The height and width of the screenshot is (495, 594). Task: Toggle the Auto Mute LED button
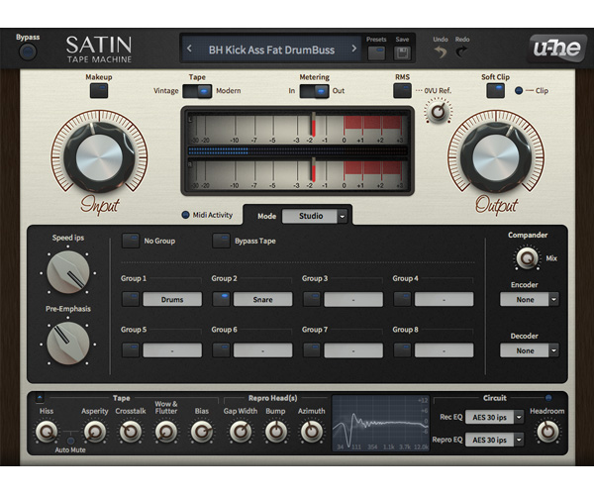[70, 441]
